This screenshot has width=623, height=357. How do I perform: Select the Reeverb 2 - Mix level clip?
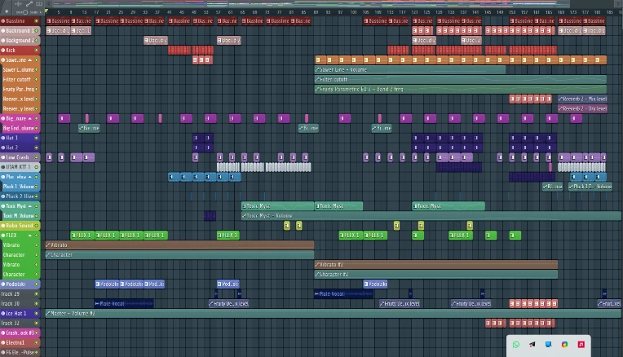pos(582,99)
